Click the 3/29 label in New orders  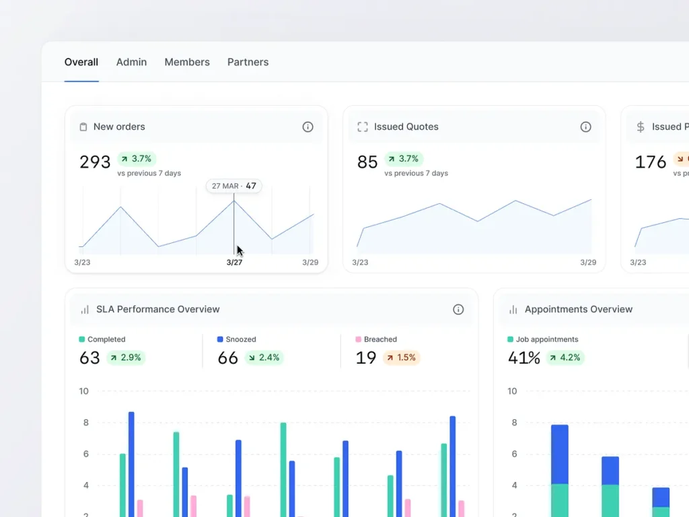point(310,263)
